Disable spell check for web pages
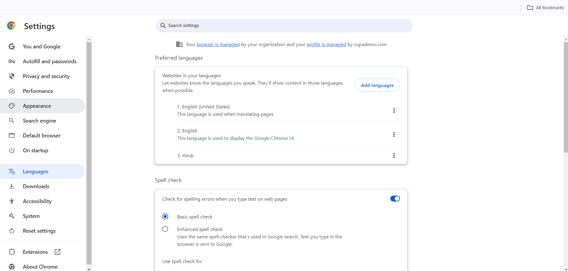Viewport: 568px width, 271px height. tap(395, 199)
